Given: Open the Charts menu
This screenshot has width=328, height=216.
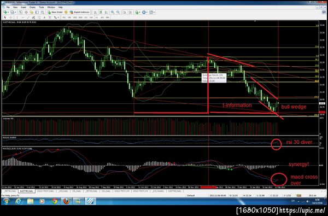Looking at the screenshot, I should [x=32, y=7].
